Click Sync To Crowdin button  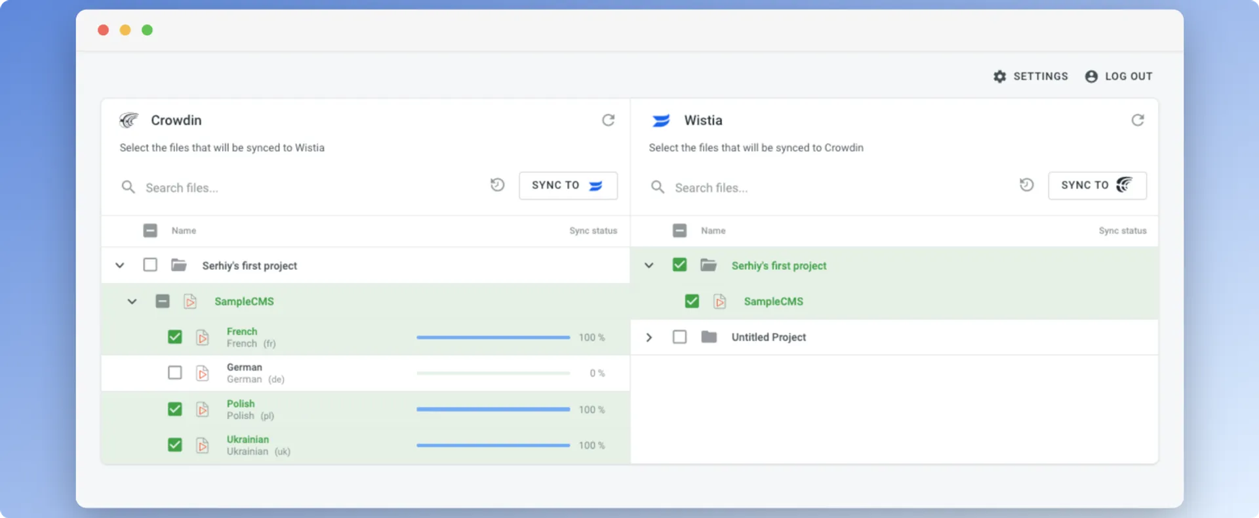pos(1097,185)
